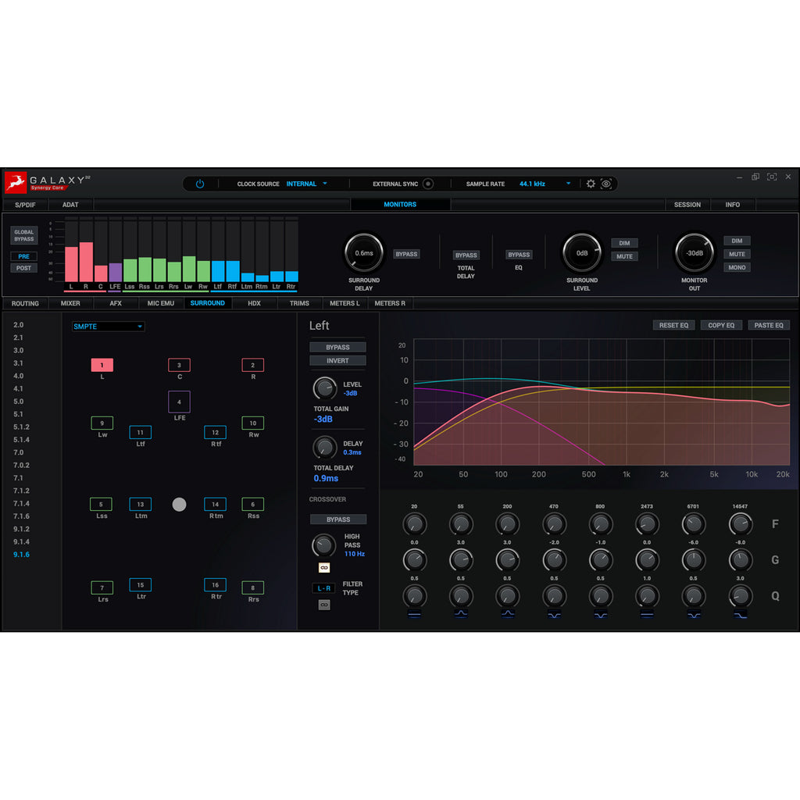Screen dimensions: 800x800
Task: Select the filter shape icon under the 14547 band
Action: pos(740,615)
